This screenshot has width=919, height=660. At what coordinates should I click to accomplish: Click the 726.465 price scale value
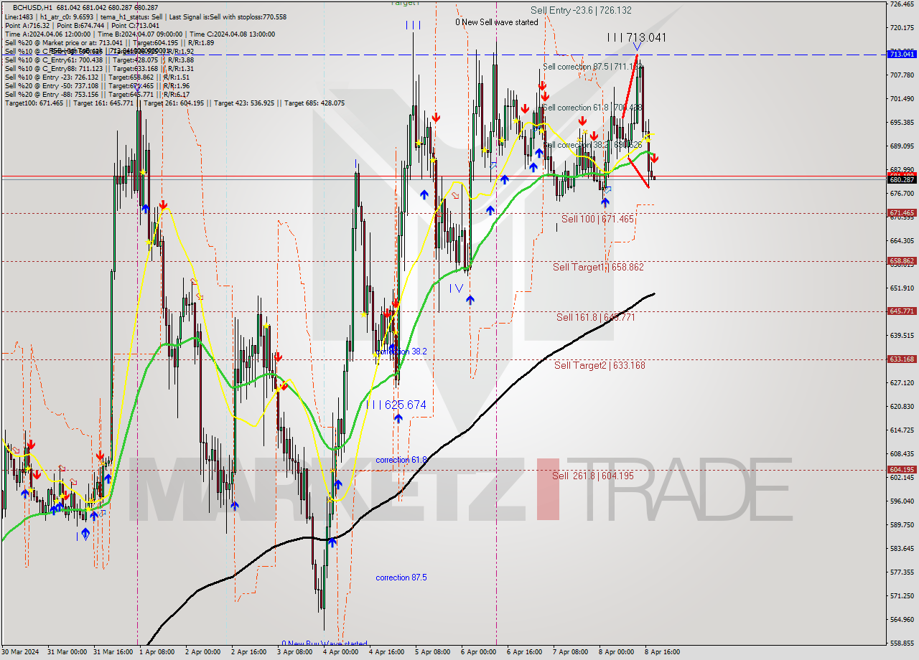pyautogui.click(x=902, y=4)
